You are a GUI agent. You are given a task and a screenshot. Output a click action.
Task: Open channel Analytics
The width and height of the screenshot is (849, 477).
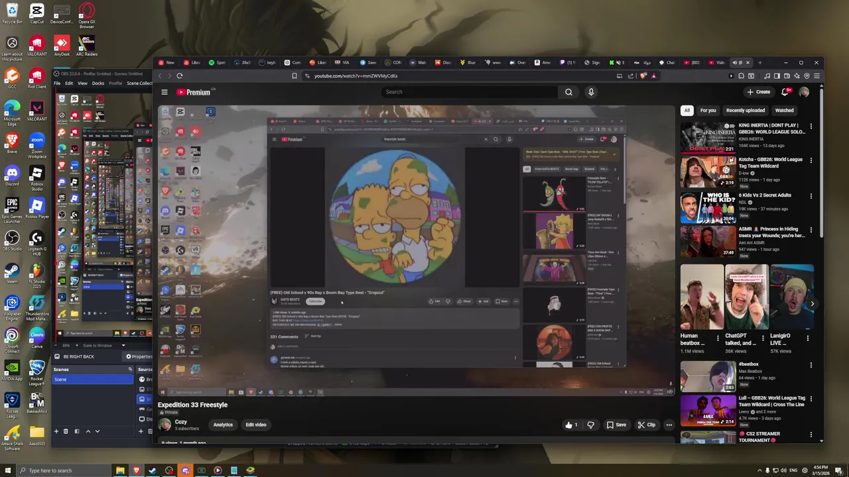pyautogui.click(x=223, y=425)
